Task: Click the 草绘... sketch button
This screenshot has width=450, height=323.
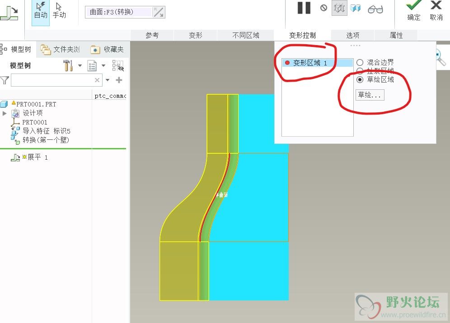Action: (x=370, y=95)
